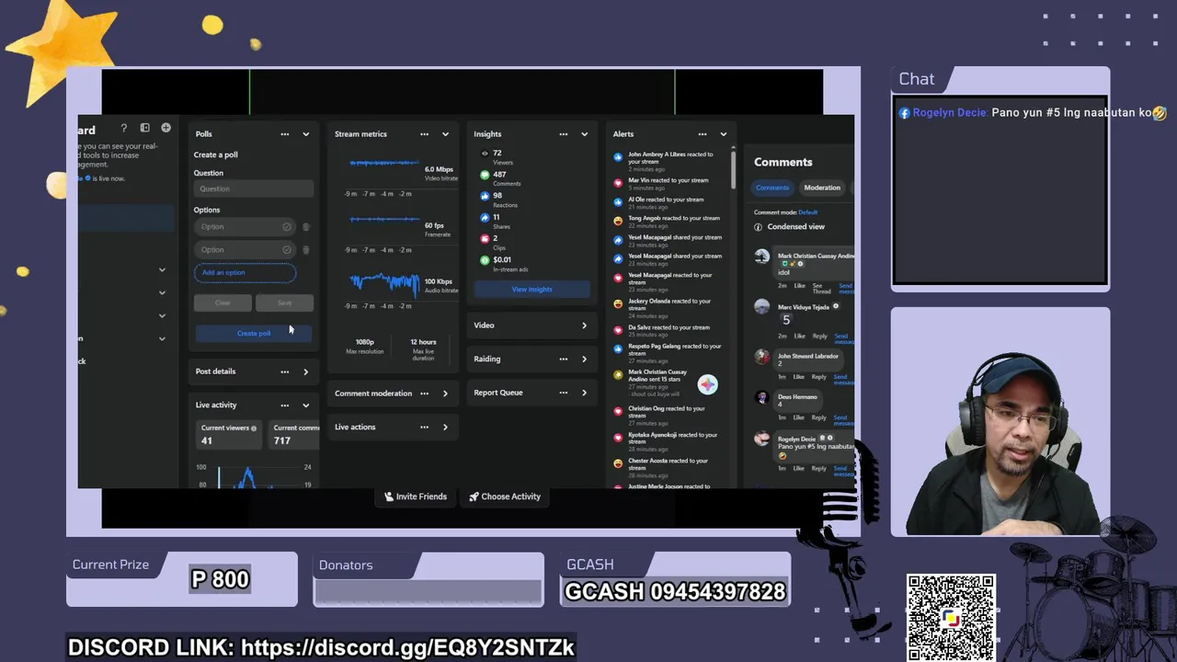This screenshot has width=1177, height=662.
Task: Click Deus Hermano's comment avatar
Action: [762, 397]
